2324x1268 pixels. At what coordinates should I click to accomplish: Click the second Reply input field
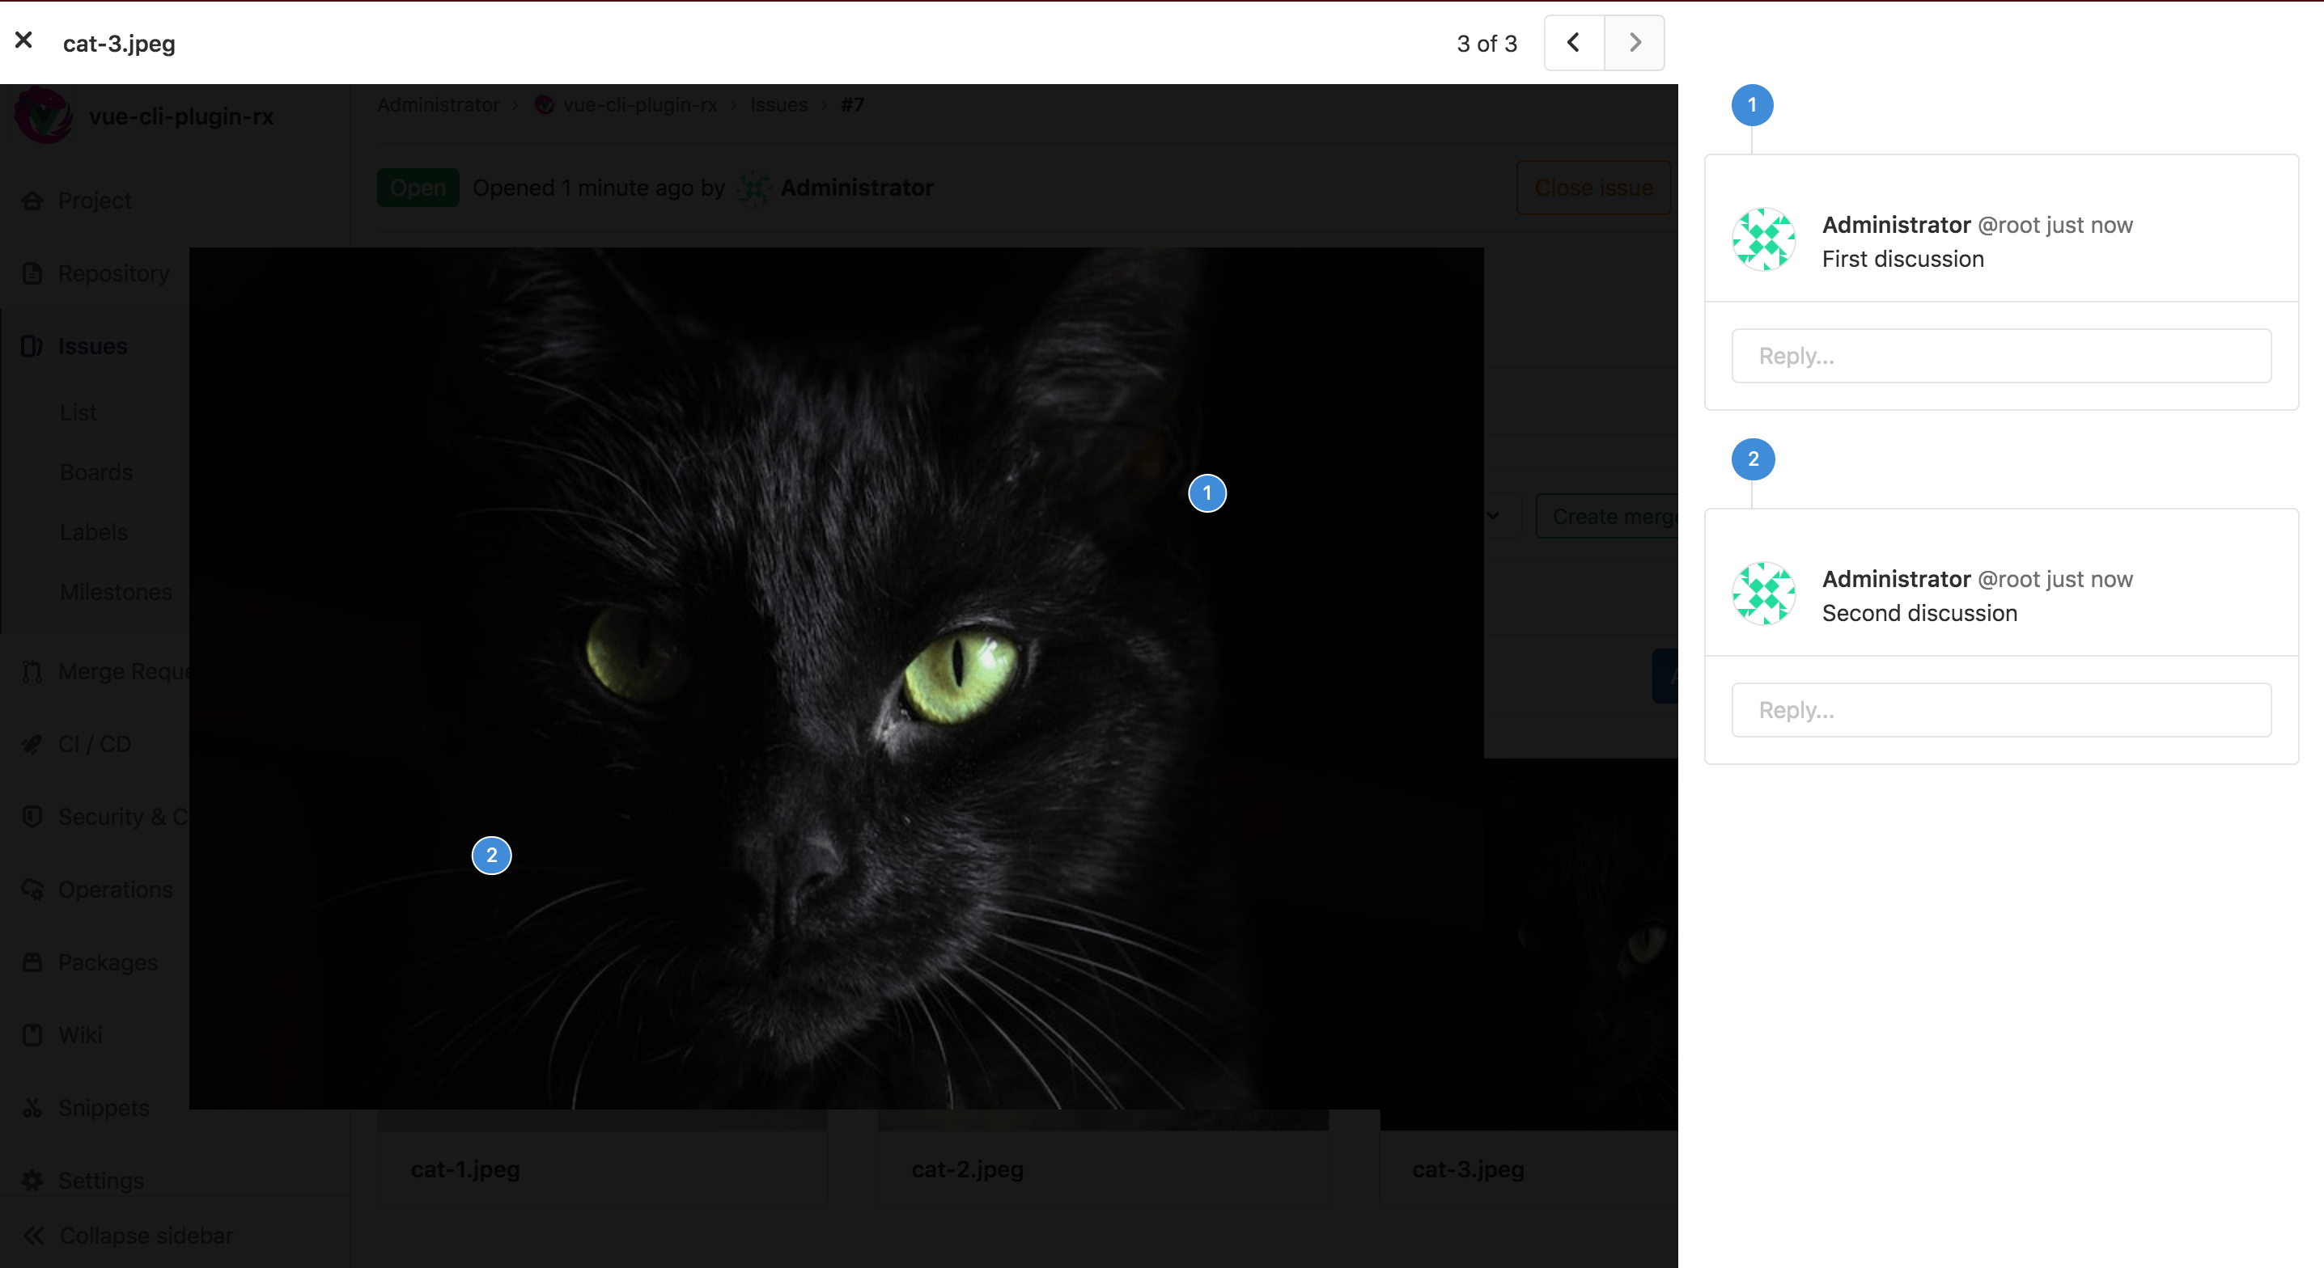click(2002, 709)
